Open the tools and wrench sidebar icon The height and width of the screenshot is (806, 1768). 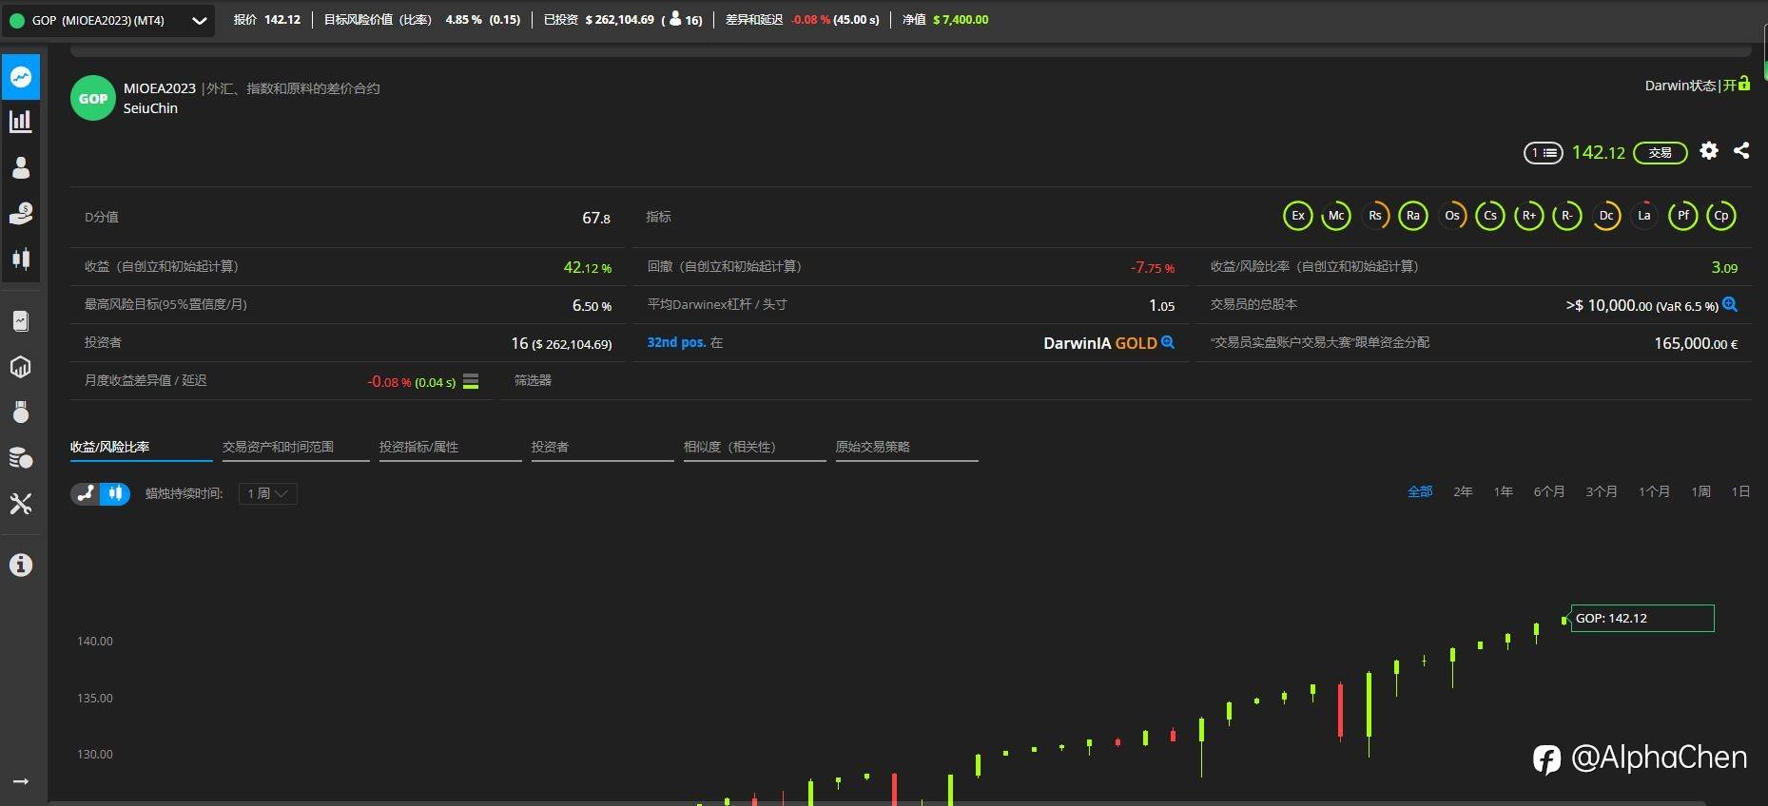pyautogui.click(x=21, y=503)
